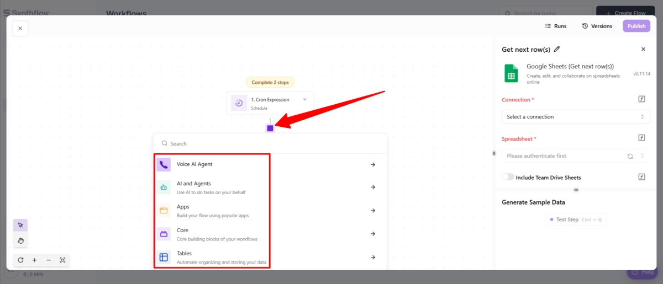
Task: Expand the Cron Expression step chevron
Action: [304, 99]
